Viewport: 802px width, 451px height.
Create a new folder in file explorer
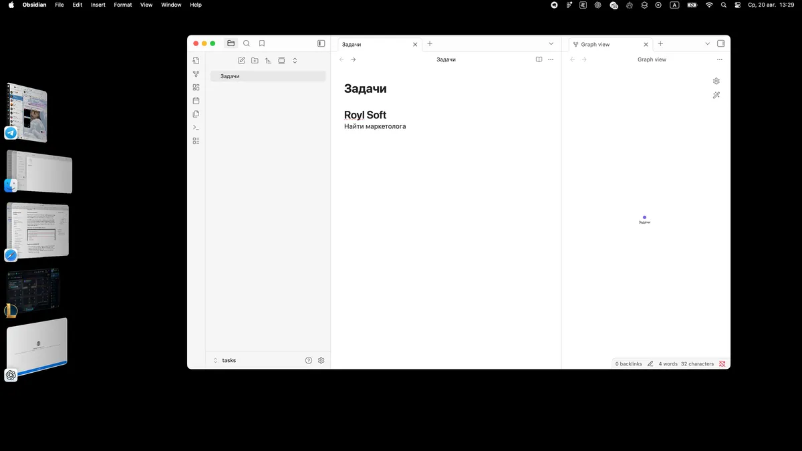click(x=255, y=60)
